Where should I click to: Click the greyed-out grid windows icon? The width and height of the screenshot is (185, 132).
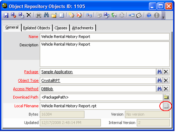click(99, 15)
